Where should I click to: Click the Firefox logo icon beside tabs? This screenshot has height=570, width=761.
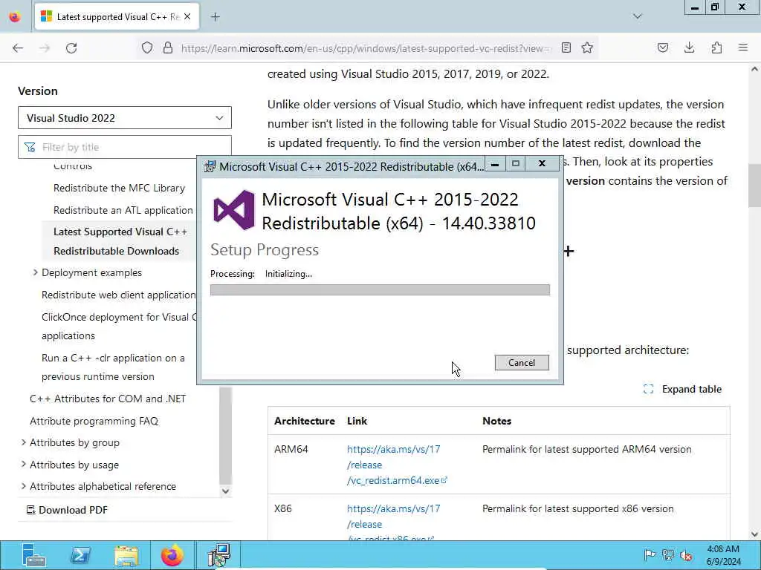pos(15,17)
